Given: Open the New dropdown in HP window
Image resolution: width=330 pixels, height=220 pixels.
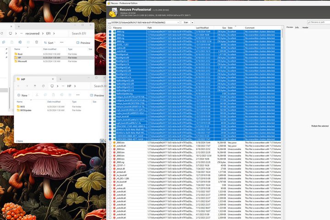Looking at the screenshot, I should click(23, 95).
